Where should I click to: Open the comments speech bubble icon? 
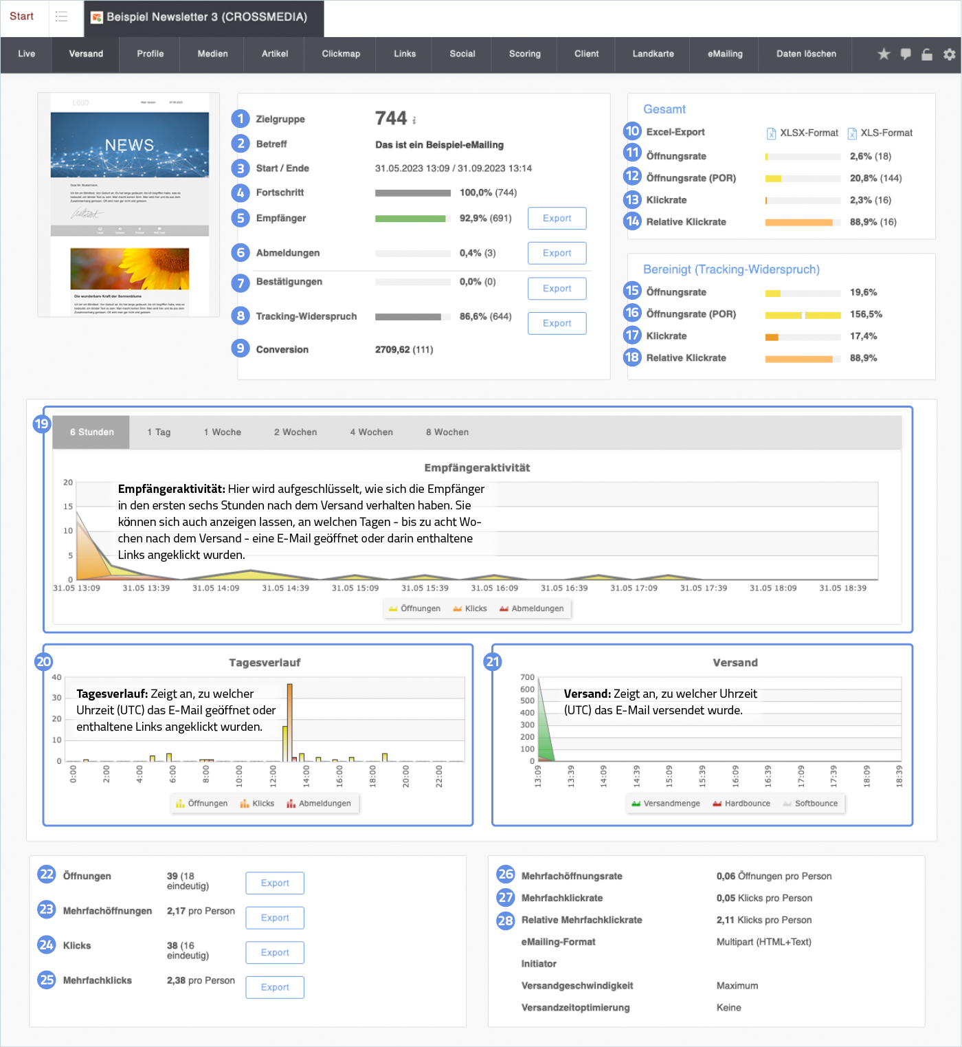(906, 54)
